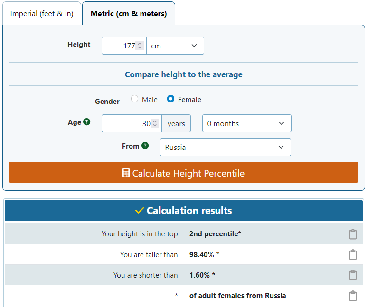Click 'of adult females from Russia' text
The height and width of the screenshot is (307, 367).
(x=237, y=296)
